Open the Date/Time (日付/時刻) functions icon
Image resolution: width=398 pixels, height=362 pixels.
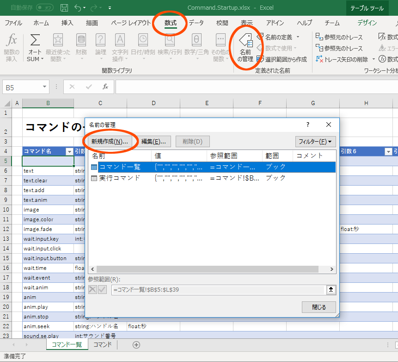coord(143,40)
